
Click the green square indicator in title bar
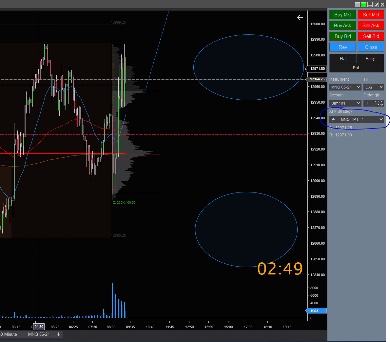[364, 4]
